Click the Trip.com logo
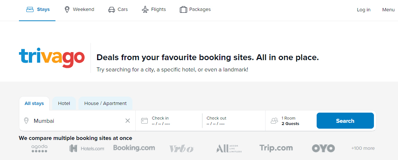398x160 pixels. point(276,148)
